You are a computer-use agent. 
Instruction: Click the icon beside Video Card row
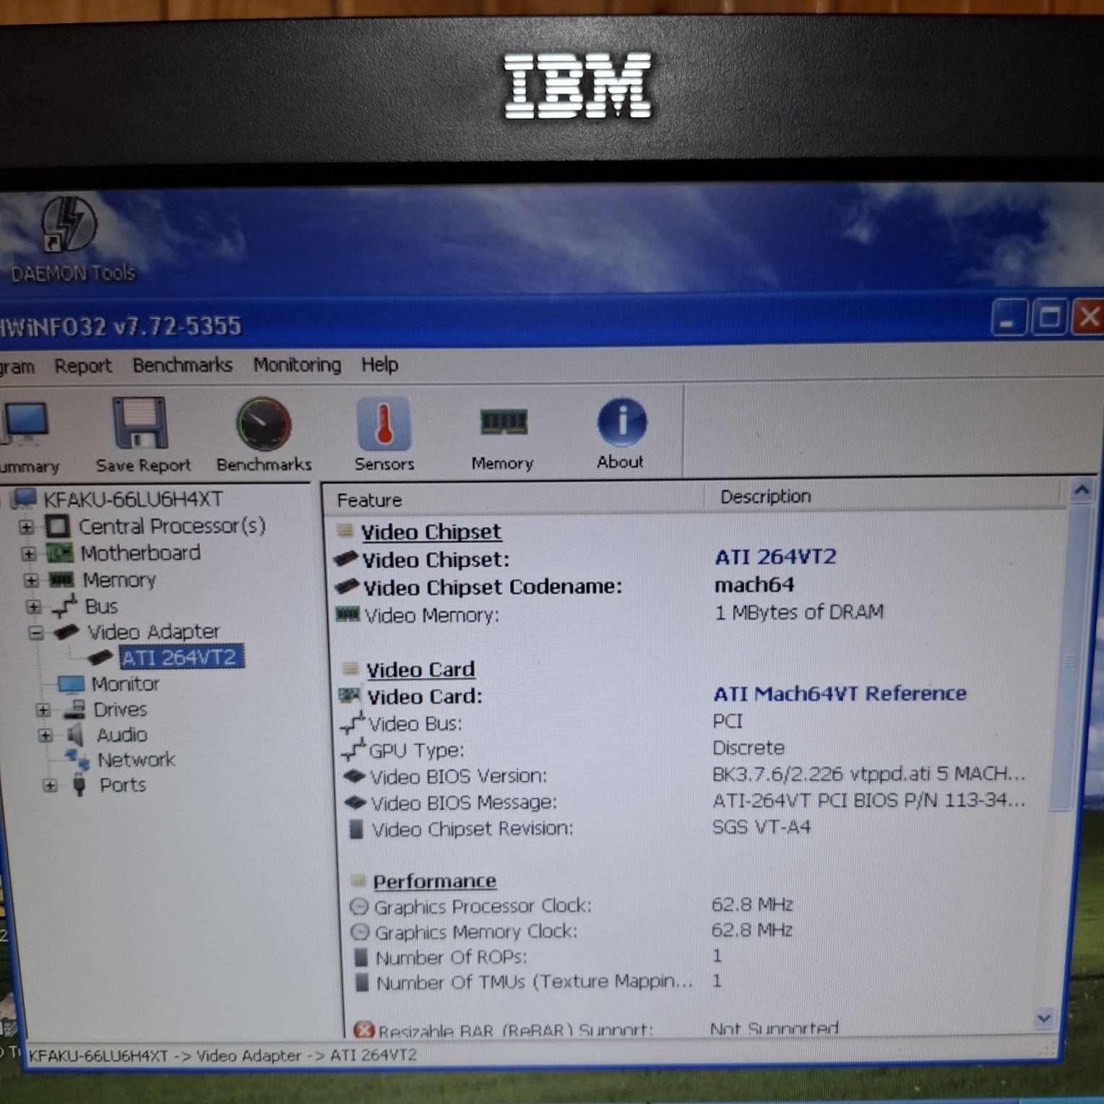(350, 696)
